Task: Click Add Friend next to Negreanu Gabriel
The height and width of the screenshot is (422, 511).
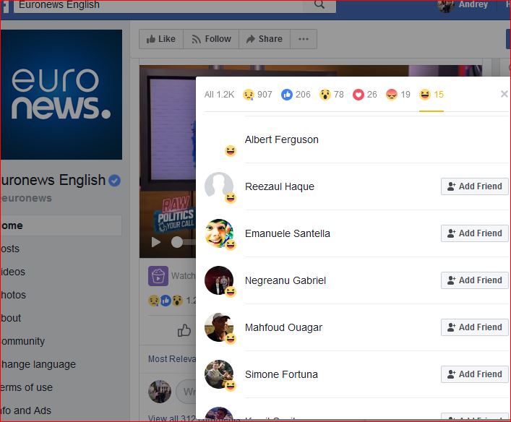Action: pos(474,280)
